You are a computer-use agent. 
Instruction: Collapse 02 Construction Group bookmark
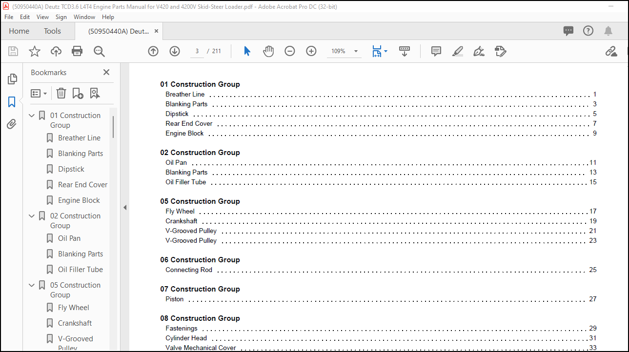[32, 216]
